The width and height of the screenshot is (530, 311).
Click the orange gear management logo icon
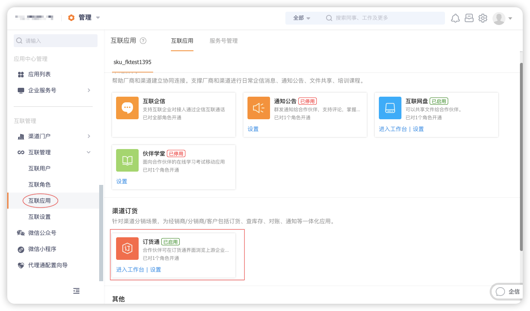click(71, 18)
